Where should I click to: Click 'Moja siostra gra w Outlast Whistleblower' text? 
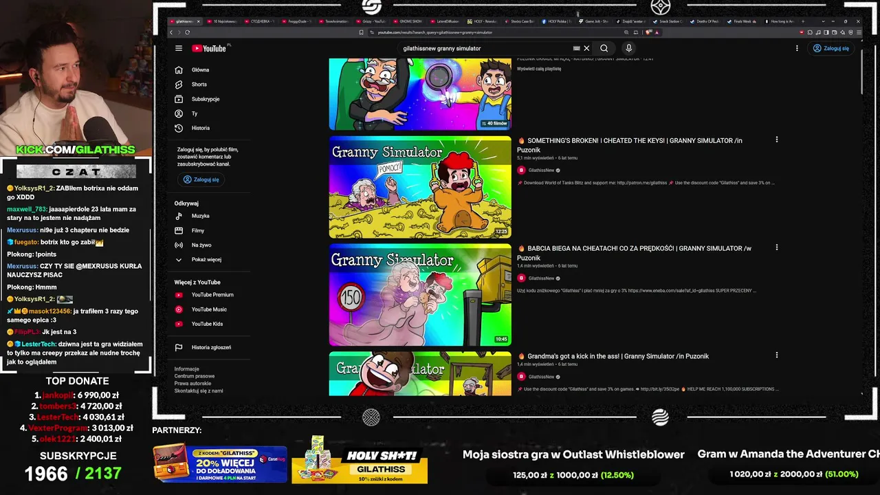573,454
